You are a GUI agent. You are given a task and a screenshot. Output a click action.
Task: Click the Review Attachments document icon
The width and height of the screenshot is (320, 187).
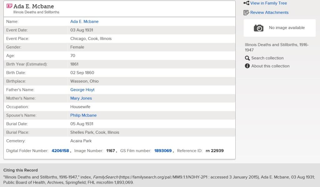246,12
